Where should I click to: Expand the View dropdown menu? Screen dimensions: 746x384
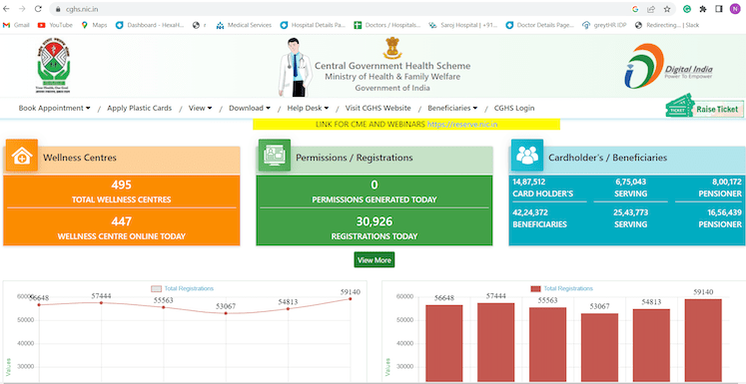pyautogui.click(x=201, y=108)
